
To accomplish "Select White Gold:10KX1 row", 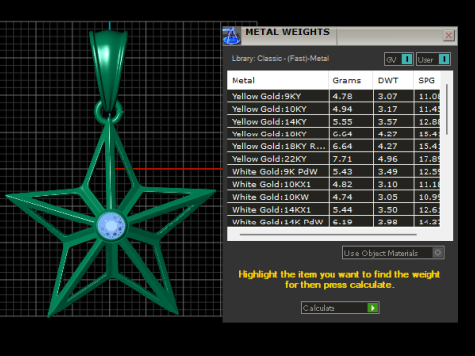I will pyautogui.click(x=333, y=184).
